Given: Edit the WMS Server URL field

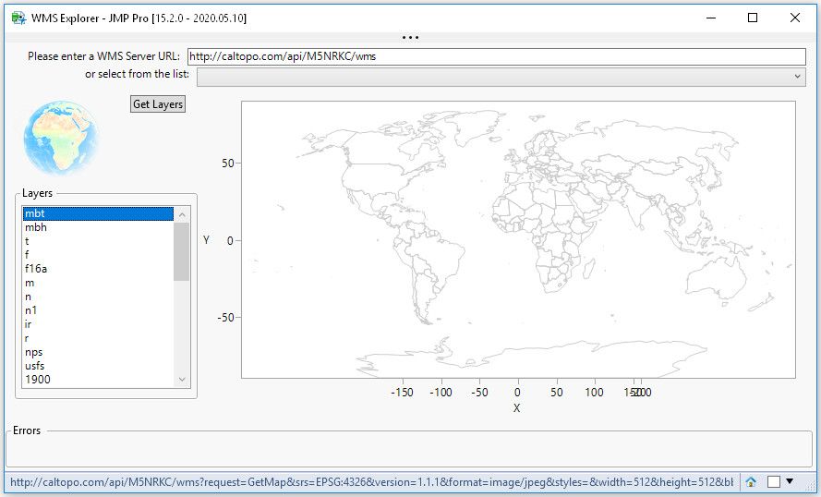Looking at the screenshot, I should [x=496, y=56].
